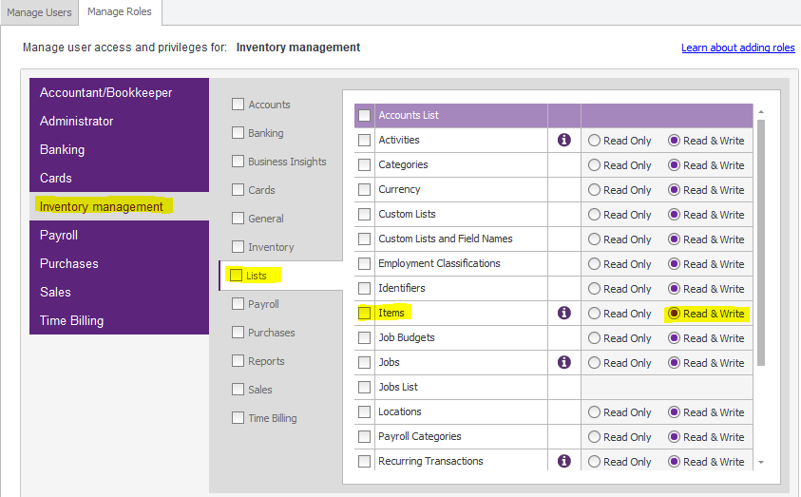Click info icon next to Activities
The image size is (801, 497).
(x=563, y=140)
